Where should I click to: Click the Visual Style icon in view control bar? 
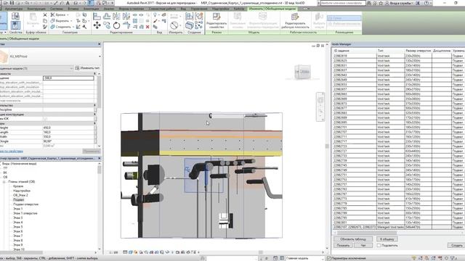(131, 252)
